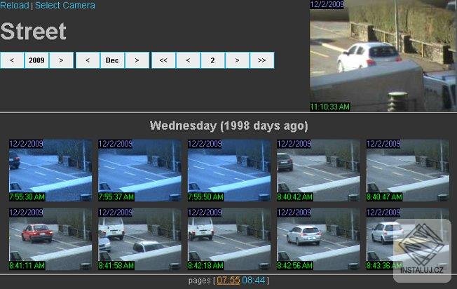
Task: Go to previous month before Dec
Action: pos(88,60)
